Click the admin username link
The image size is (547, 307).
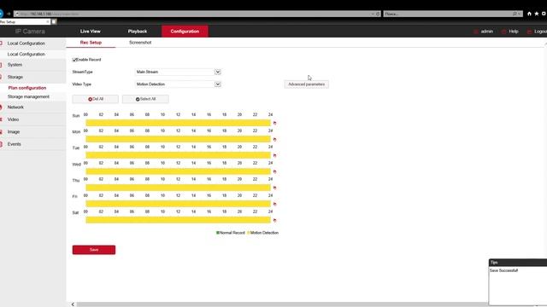tap(487, 32)
